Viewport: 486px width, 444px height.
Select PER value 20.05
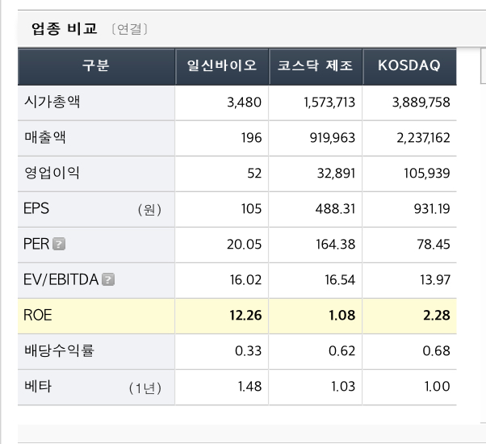pyautogui.click(x=245, y=245)
